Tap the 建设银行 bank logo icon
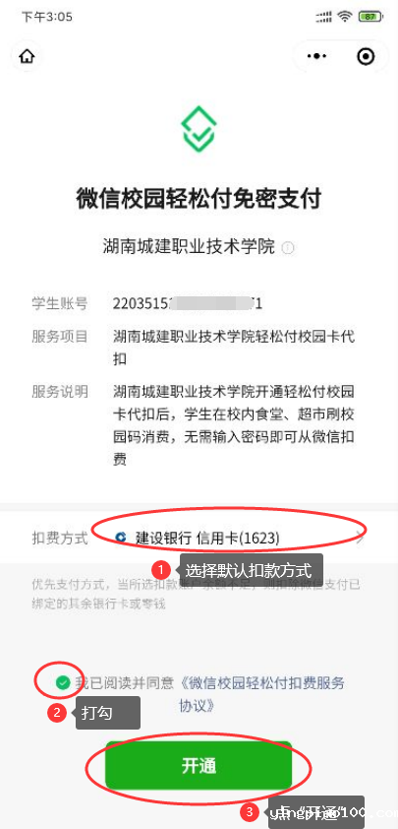The width and height of the screenshot is (398, 829). click(121, 539)
